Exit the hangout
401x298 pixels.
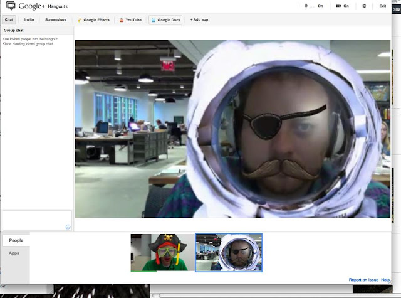click(x=383, y=6)
